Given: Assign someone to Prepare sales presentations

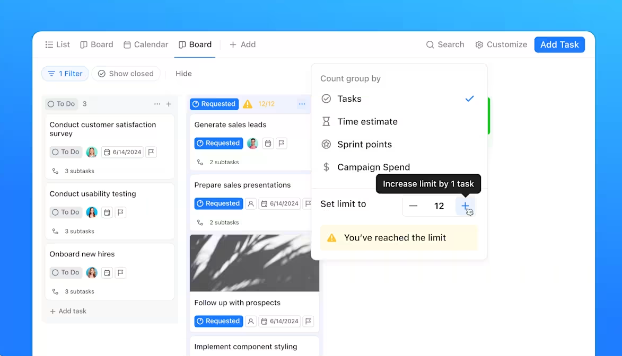Looking at the screenshot, I should point(251,204).
